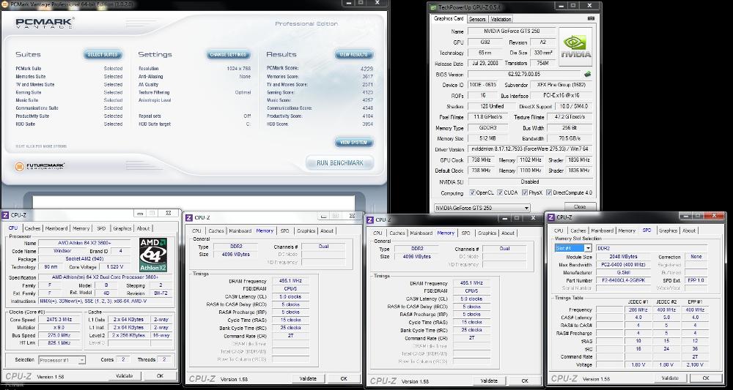Toggle the PhysX checkbox in GPU-Z

(525, 192)
